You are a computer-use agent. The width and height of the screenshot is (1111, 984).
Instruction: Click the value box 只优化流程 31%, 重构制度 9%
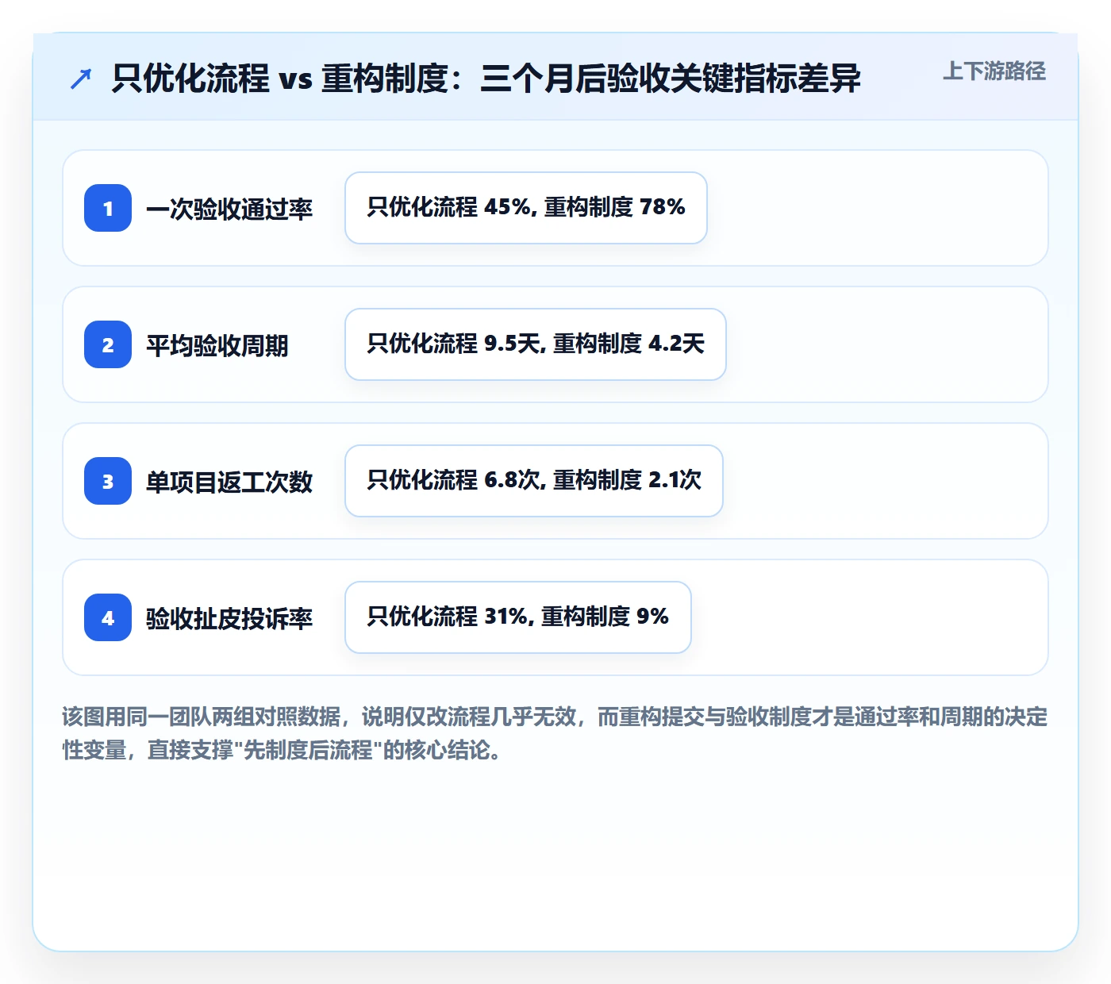click(x=518, y=617)
